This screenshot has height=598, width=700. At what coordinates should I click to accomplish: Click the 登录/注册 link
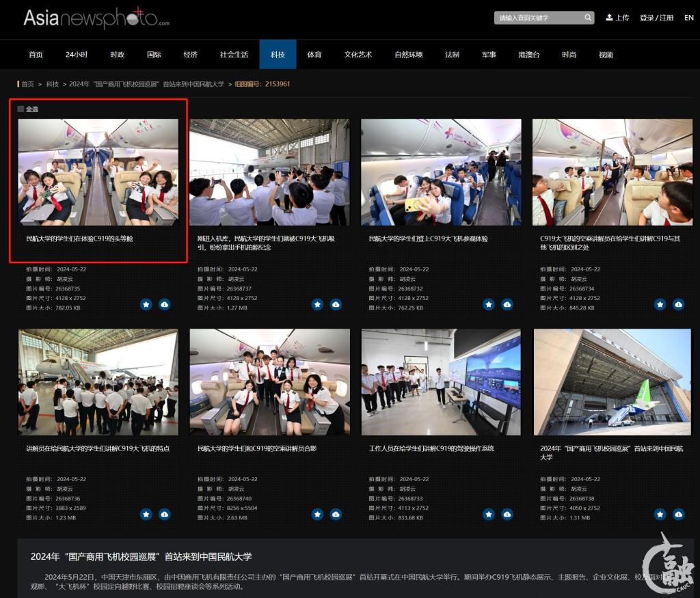pos(656,18)
